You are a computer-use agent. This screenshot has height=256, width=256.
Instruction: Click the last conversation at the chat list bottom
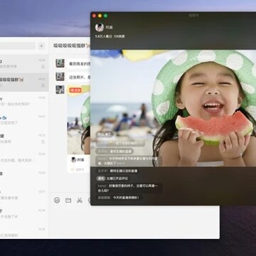tap(24, 233)
